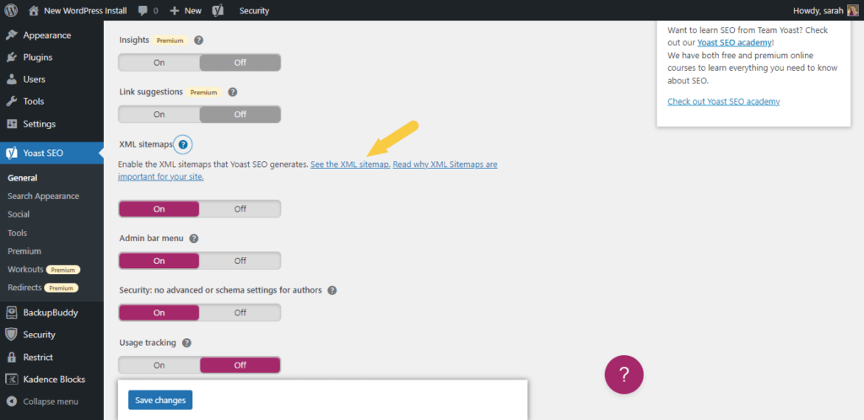Image resolution: width=864 pixels, height=420 pixels.
Task: Open the round purple help button
Action: [x=624, y=374]
